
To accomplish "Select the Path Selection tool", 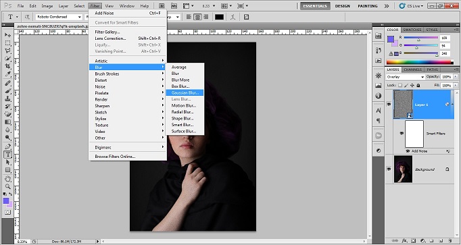I will [x=7, y=162].
